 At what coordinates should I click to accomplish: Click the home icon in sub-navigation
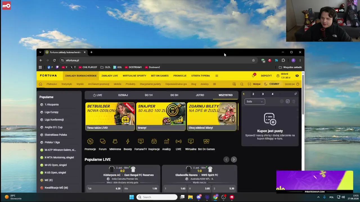40,84
